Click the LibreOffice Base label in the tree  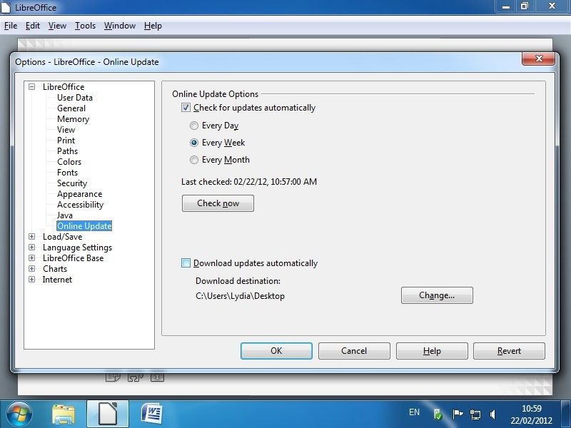[x=73, y=258]
